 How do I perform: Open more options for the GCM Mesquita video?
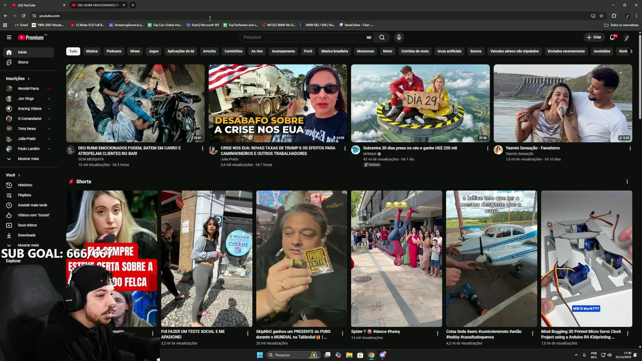[202, 148]
